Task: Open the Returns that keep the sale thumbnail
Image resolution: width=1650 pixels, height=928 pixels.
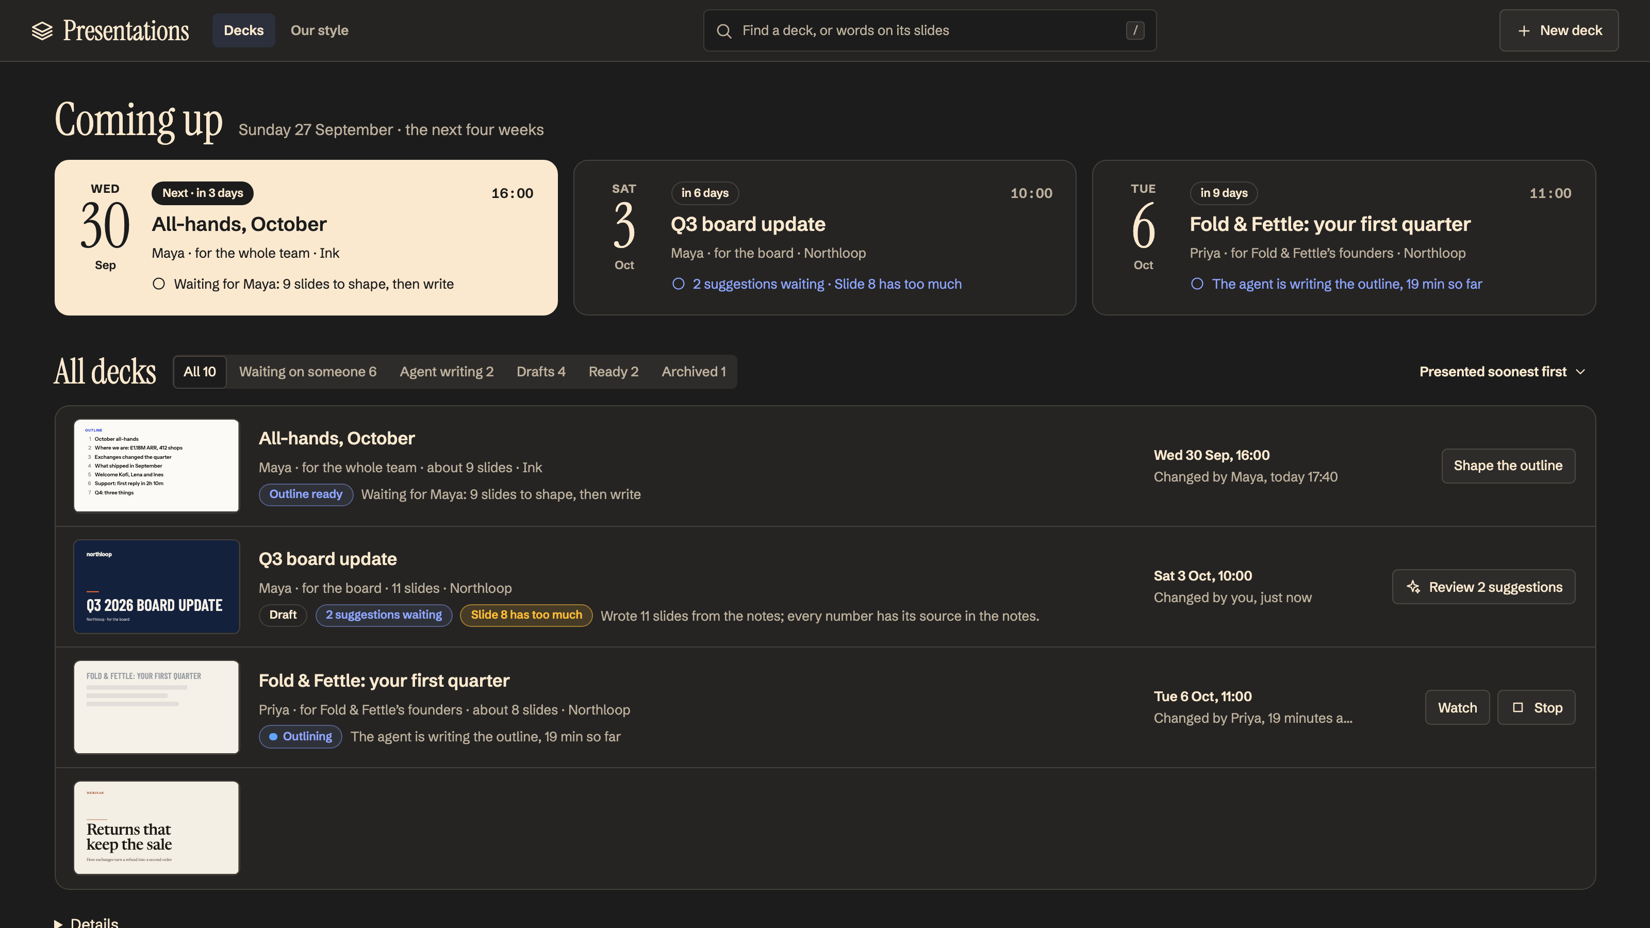Action: coord(156,827)
